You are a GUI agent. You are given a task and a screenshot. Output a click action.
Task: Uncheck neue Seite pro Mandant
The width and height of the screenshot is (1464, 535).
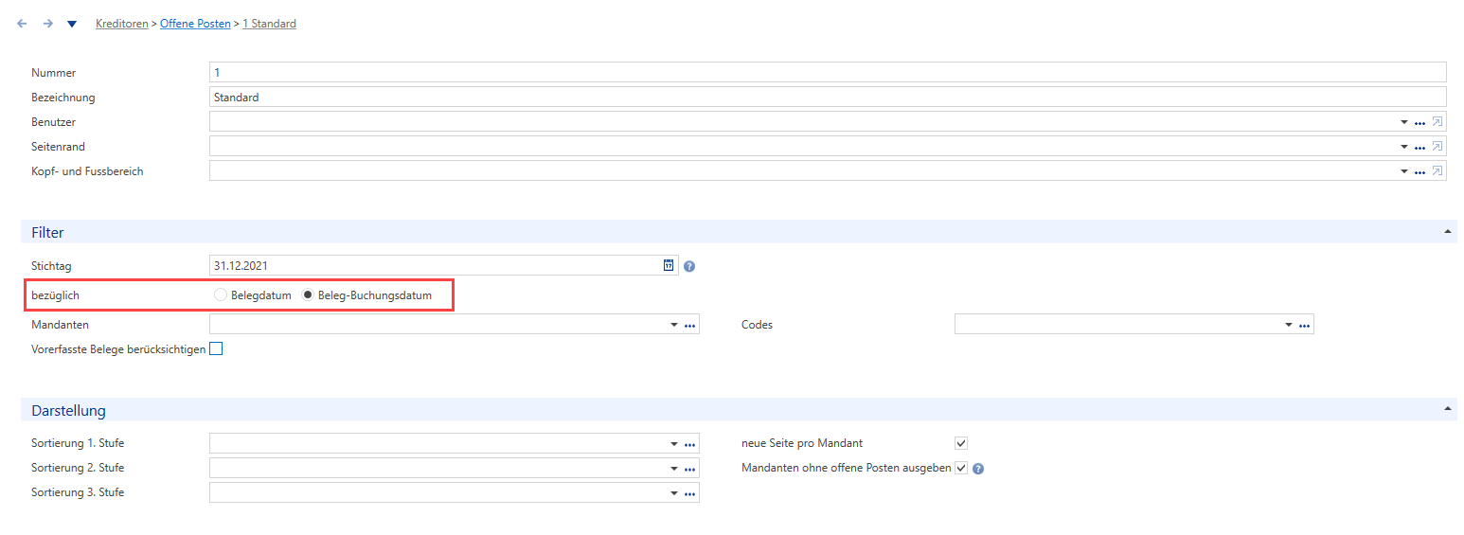pos(961,443)
